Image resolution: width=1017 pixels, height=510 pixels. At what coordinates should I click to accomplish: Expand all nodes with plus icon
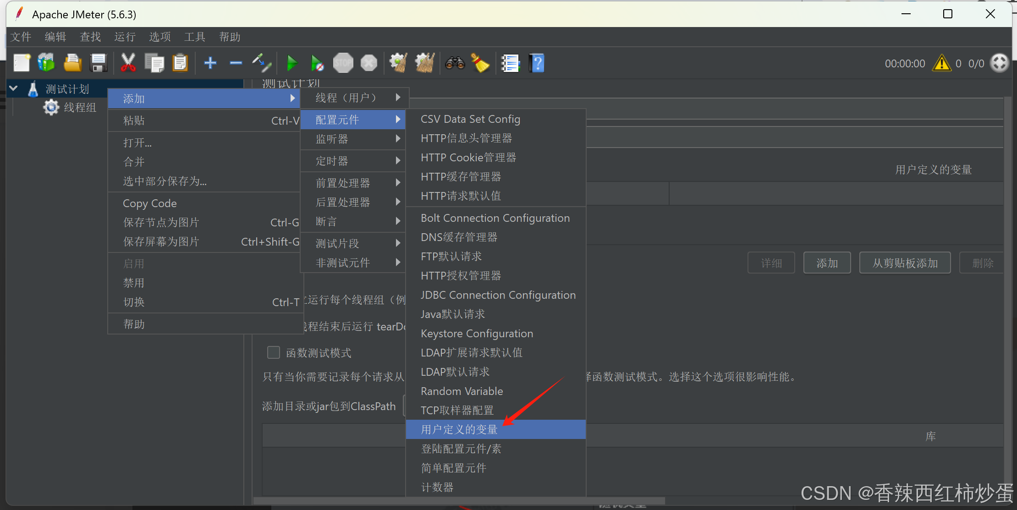pos(210,63)
